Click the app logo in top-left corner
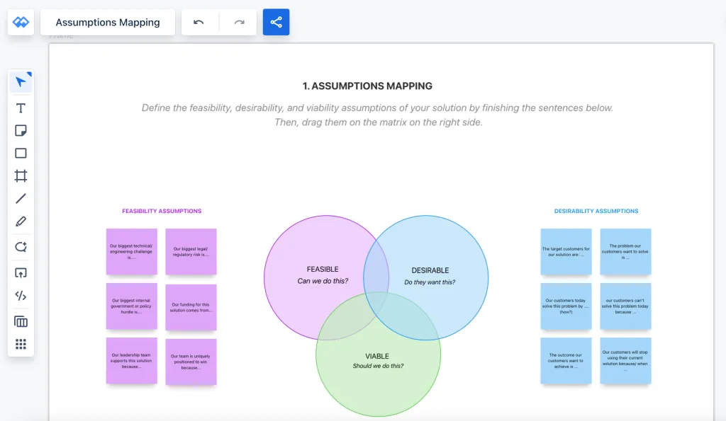Image resolution: width=726 pixels, height=421 pixels. click(x=21, y=22)
